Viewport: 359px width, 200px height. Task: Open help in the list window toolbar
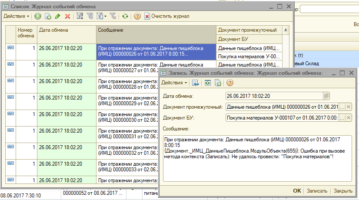point(137,16)
